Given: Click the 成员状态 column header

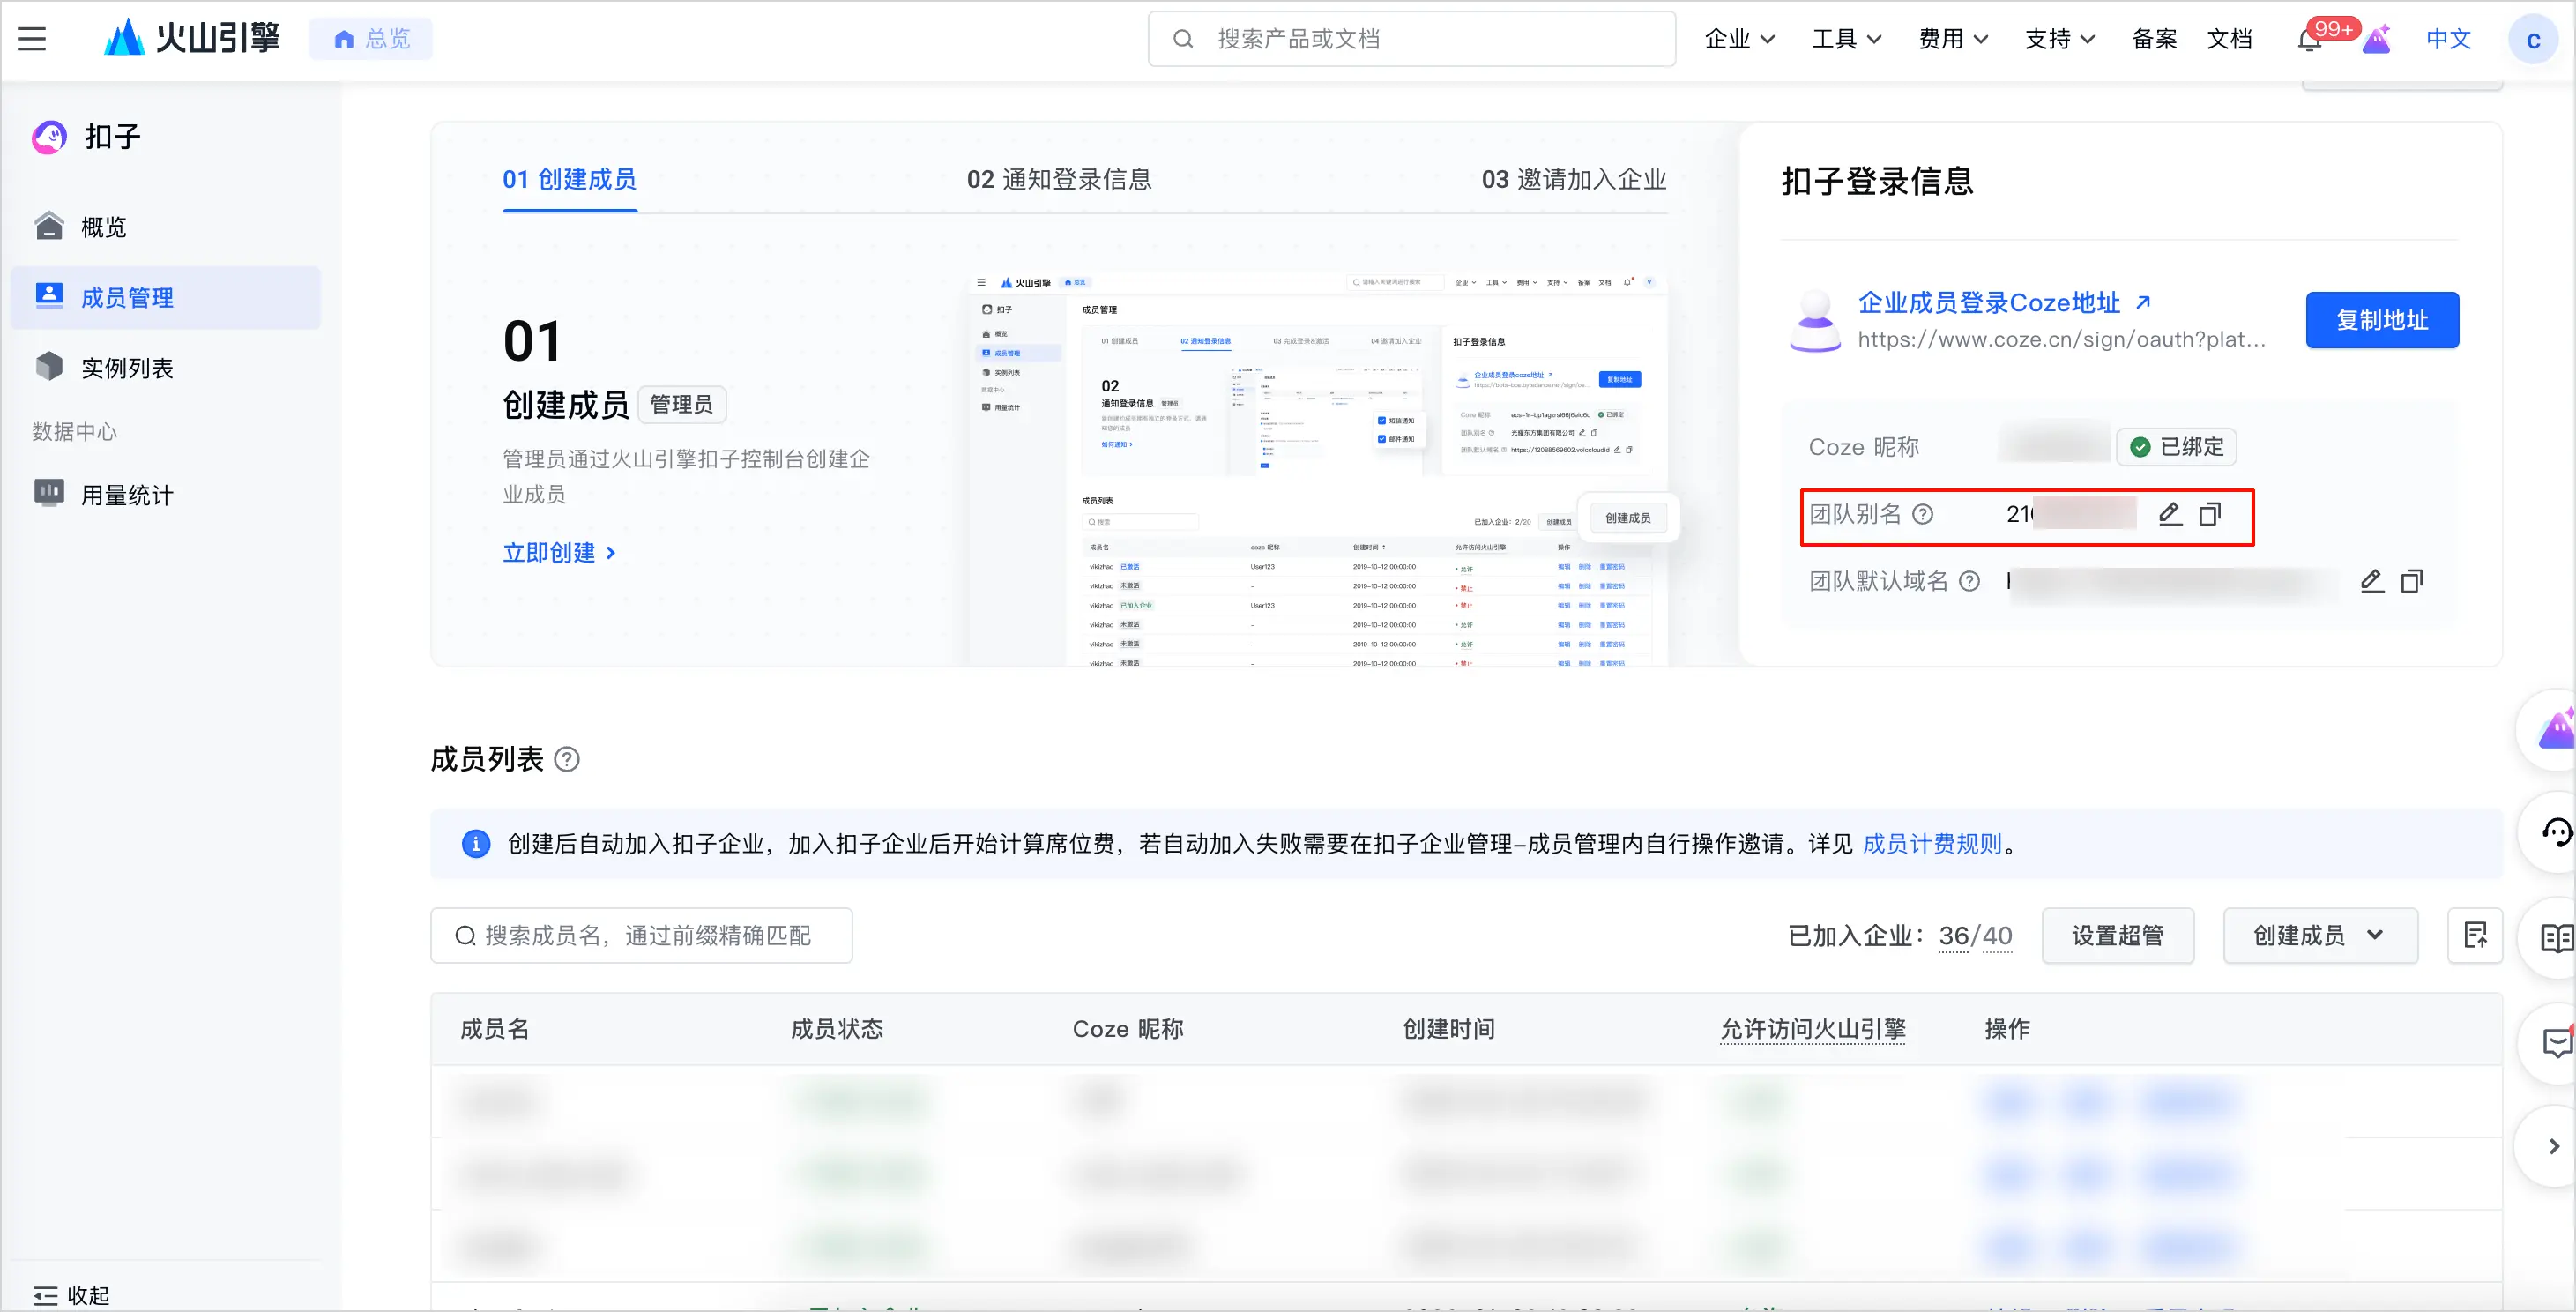Looking at the screenshot, I should pos(837,1029).
